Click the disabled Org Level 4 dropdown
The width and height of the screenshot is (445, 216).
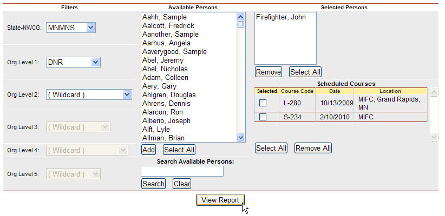coord(87,150)
